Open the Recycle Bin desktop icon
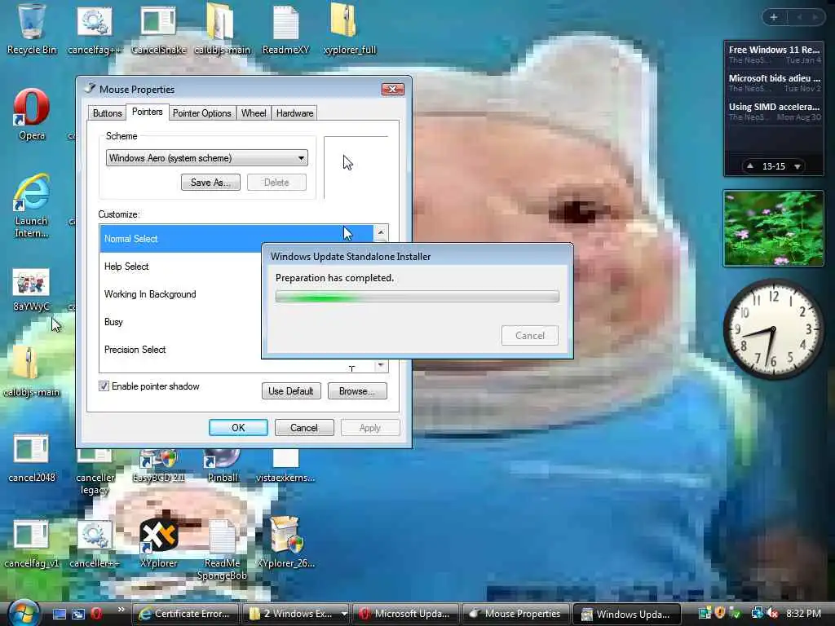Viewport: 835px width, 626px height. [31, 29]
